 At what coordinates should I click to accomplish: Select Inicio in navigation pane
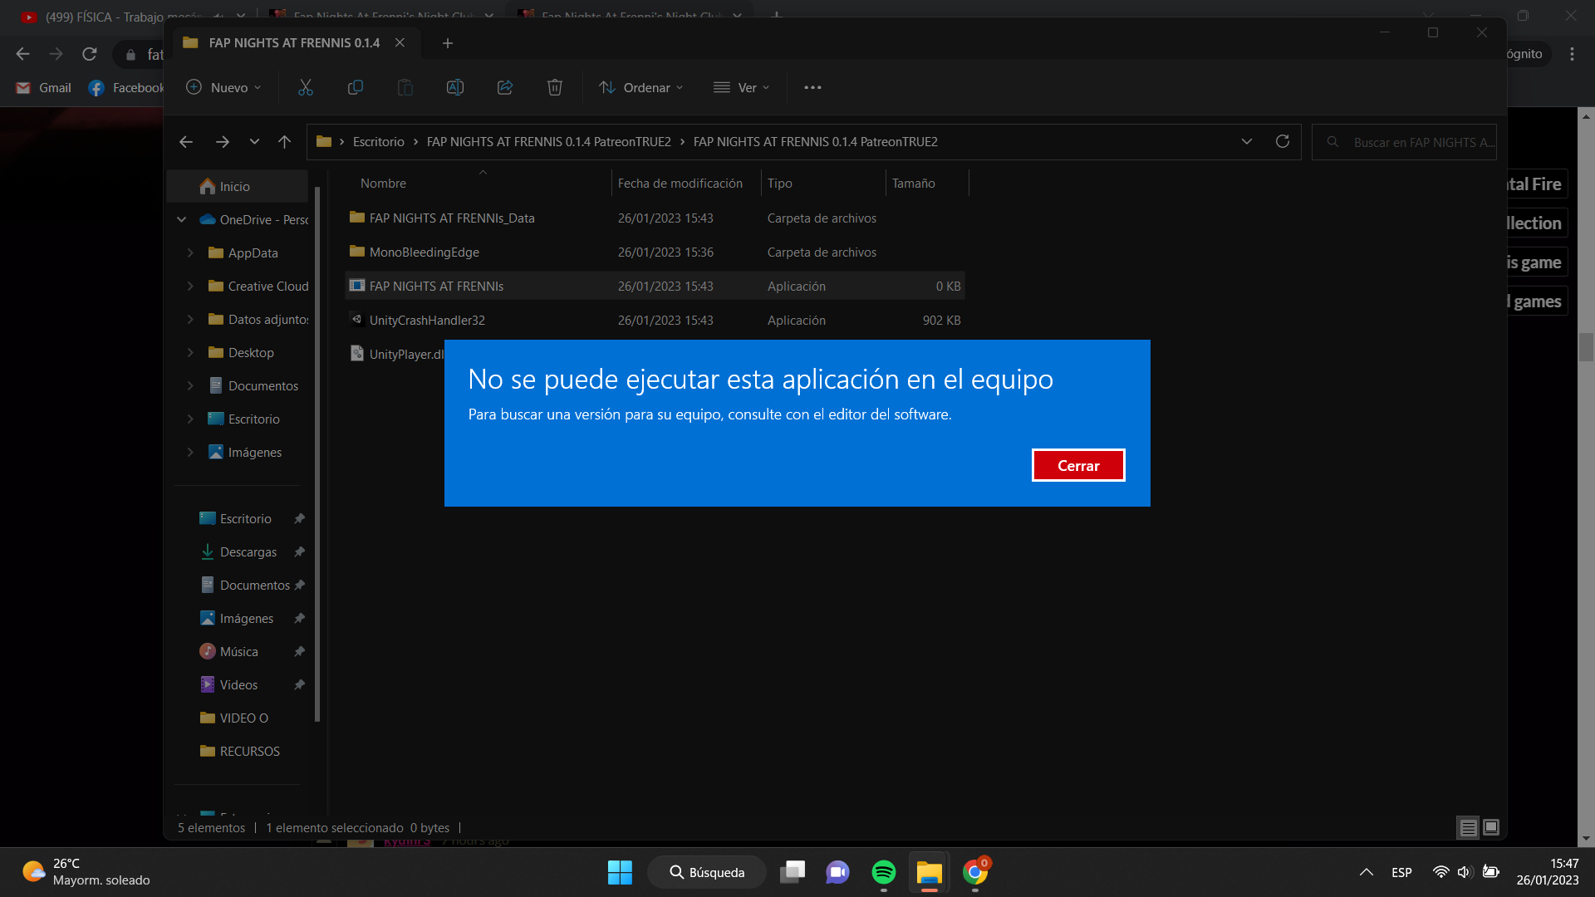pos(238,187)
